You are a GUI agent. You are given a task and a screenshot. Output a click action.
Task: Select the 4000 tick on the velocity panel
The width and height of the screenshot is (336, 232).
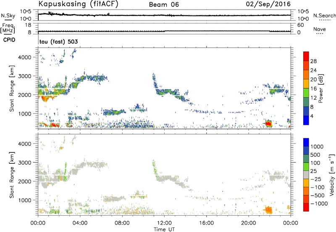pos(25,144)
